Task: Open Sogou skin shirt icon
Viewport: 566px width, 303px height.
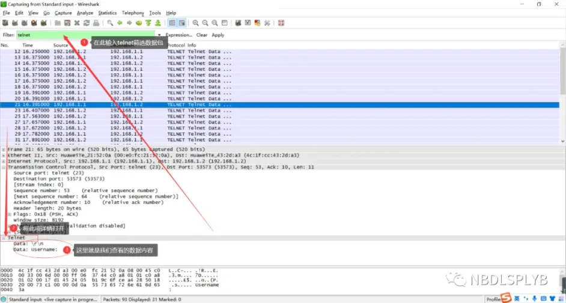Action: click(x=552, y=299)
